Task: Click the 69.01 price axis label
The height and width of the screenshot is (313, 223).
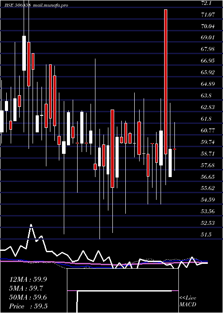Action: (208, 37)
